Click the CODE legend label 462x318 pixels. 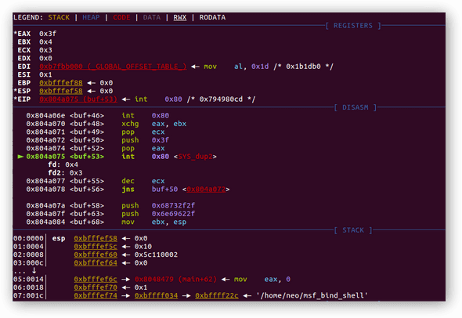pos(121,17)
